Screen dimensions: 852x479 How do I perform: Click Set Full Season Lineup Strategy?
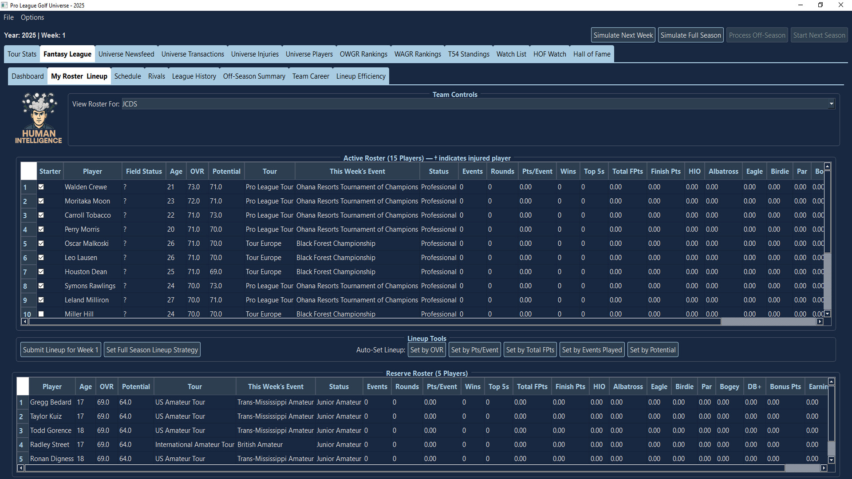pos(152,349)
